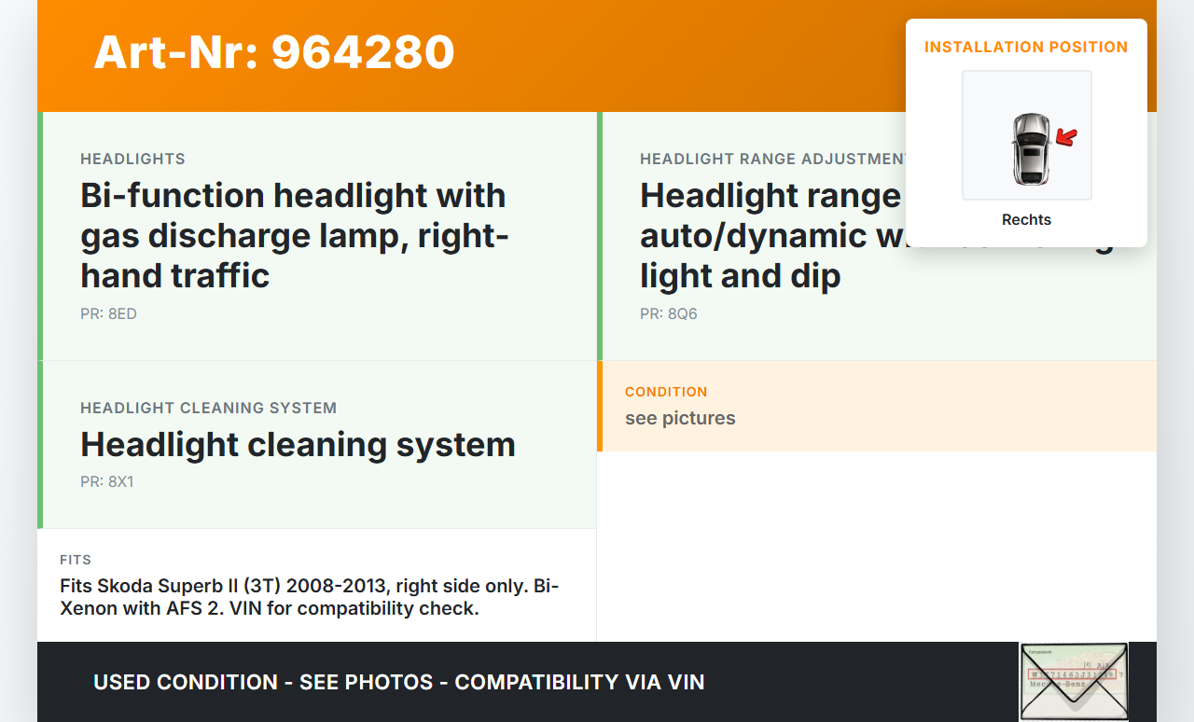The image size is (1194, 722).
Task: Click the PR: 8Q6 code
Action: tap(669, 313)
